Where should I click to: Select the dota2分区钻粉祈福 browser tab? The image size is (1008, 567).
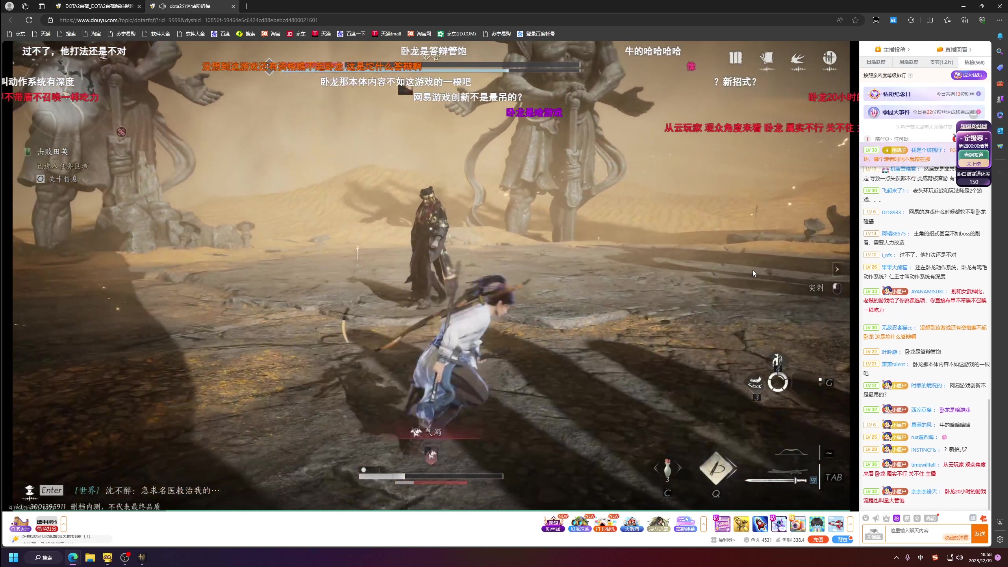192,6
